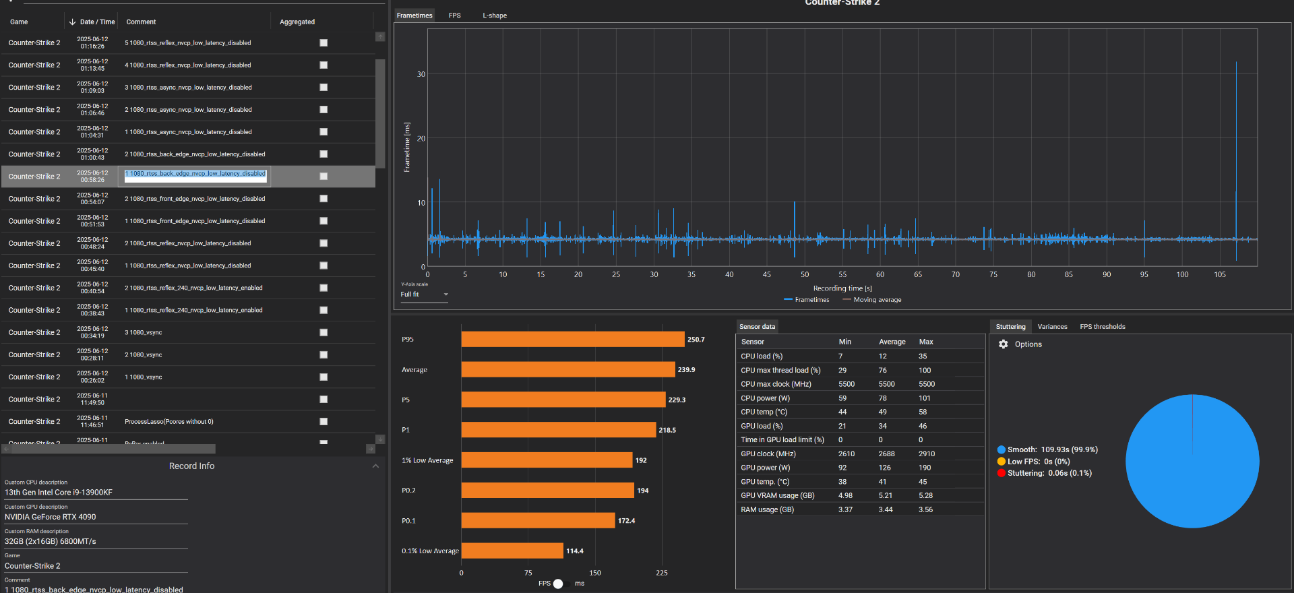Screen dimensions: 1294x593
Task: Sort records by Comment column
Action: (x=141, y=22)
